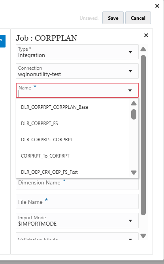Click the dropdown list scroll-down arrow
Image resolution: width=164 pixels, height=264 pixels.
click(x=134, y=173)
